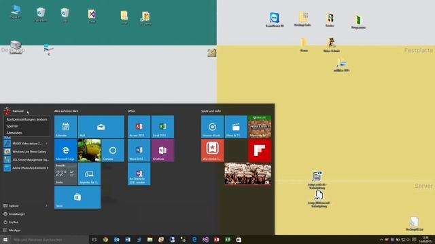Select Abmelden from account menu
Viewport: 435px width, 244px height.
pos(27,133)
